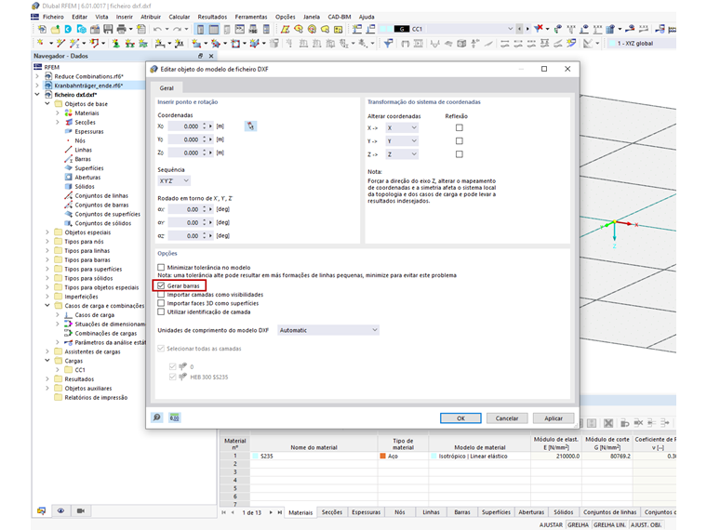
Task: Click the Navigator eye display icon
Action: 60,510
